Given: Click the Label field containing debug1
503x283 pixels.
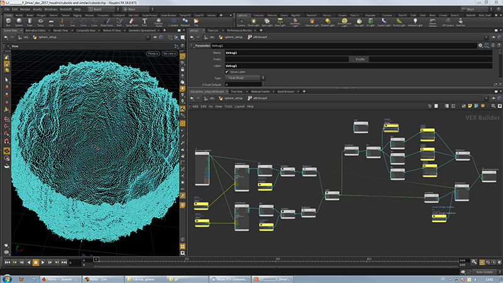Looking at the screenshot, I should click(358, 66).
